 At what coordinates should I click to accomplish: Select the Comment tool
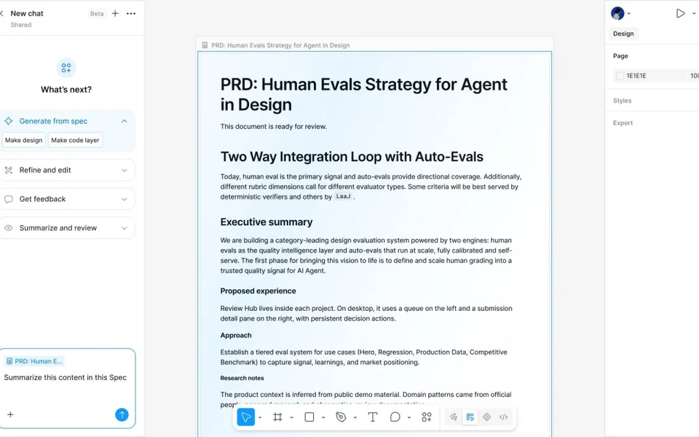pyautogui.click(x=395, y=417)
